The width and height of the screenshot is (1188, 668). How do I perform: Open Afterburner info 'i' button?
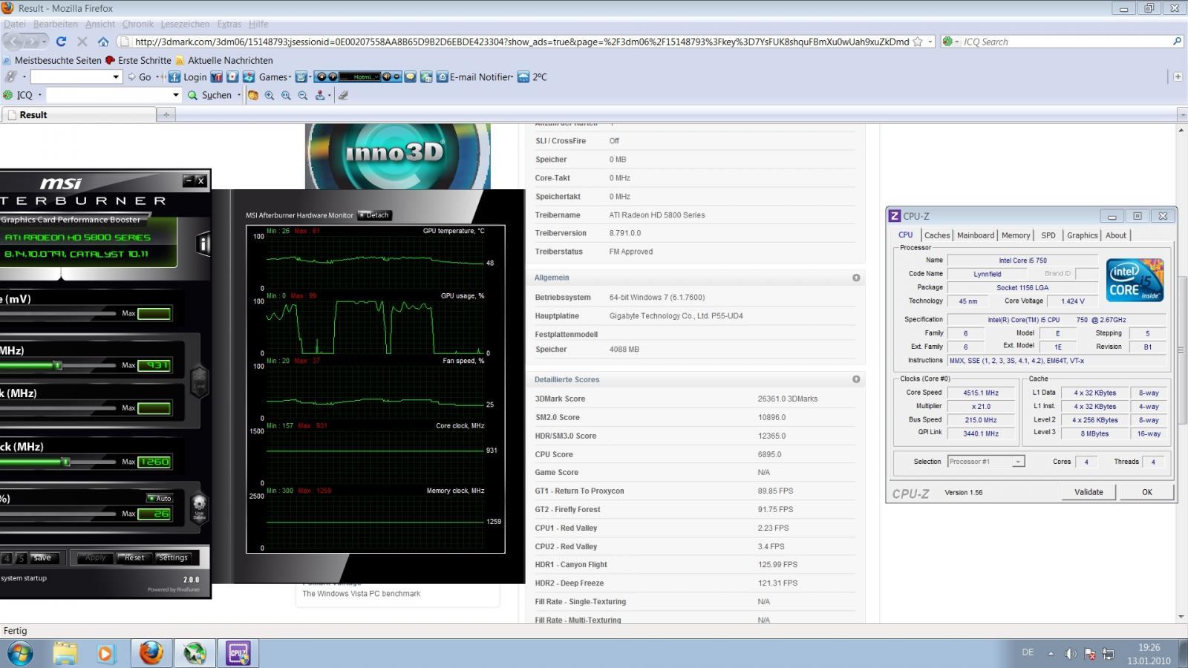click(203, 243)
